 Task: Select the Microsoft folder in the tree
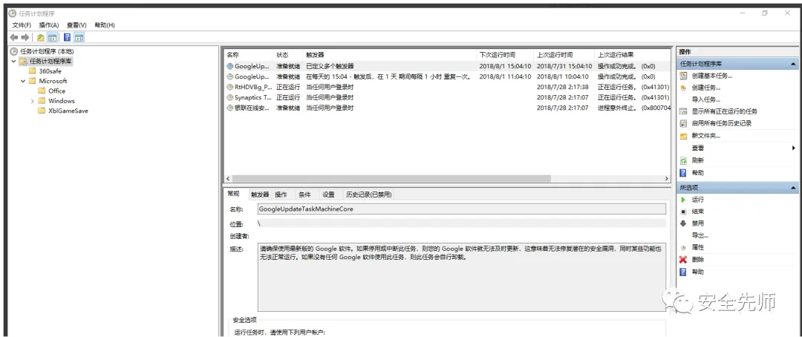(x=53, y=81)
